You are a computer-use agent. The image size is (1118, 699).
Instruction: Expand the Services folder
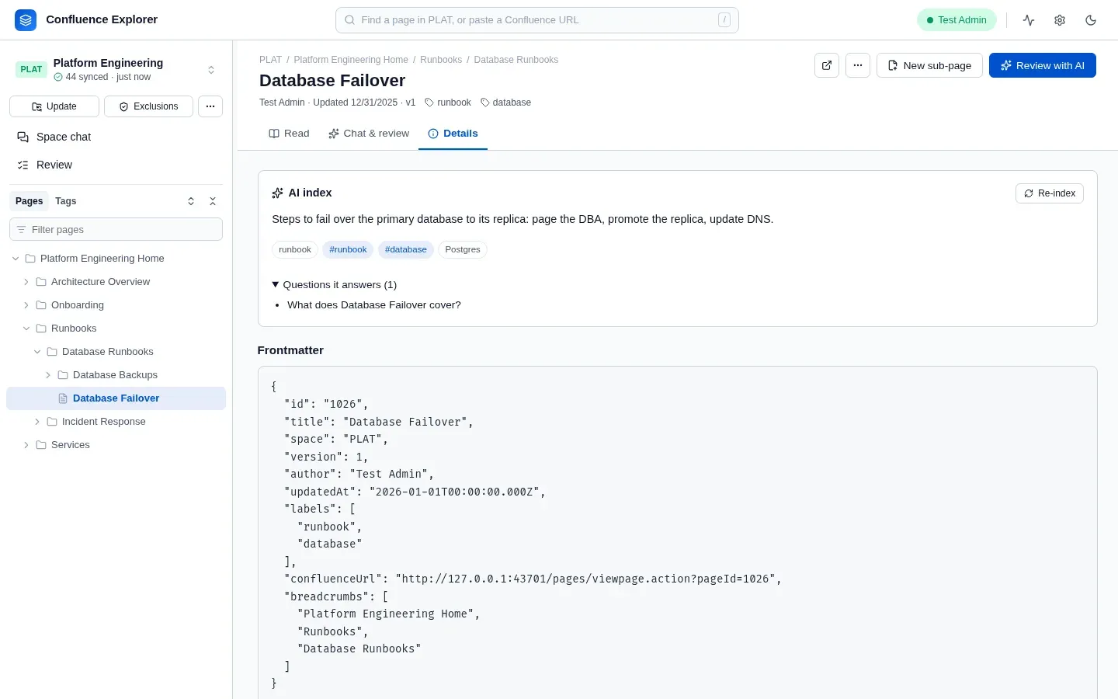coord(26,445)
